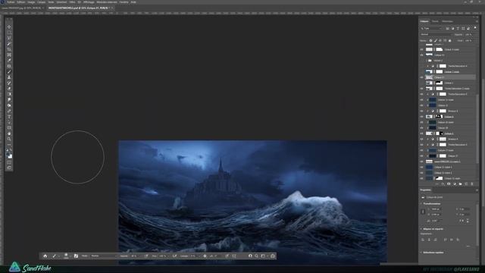485x273 pixels.
Task: Click the Width field in Transformation
Action: 436,209
